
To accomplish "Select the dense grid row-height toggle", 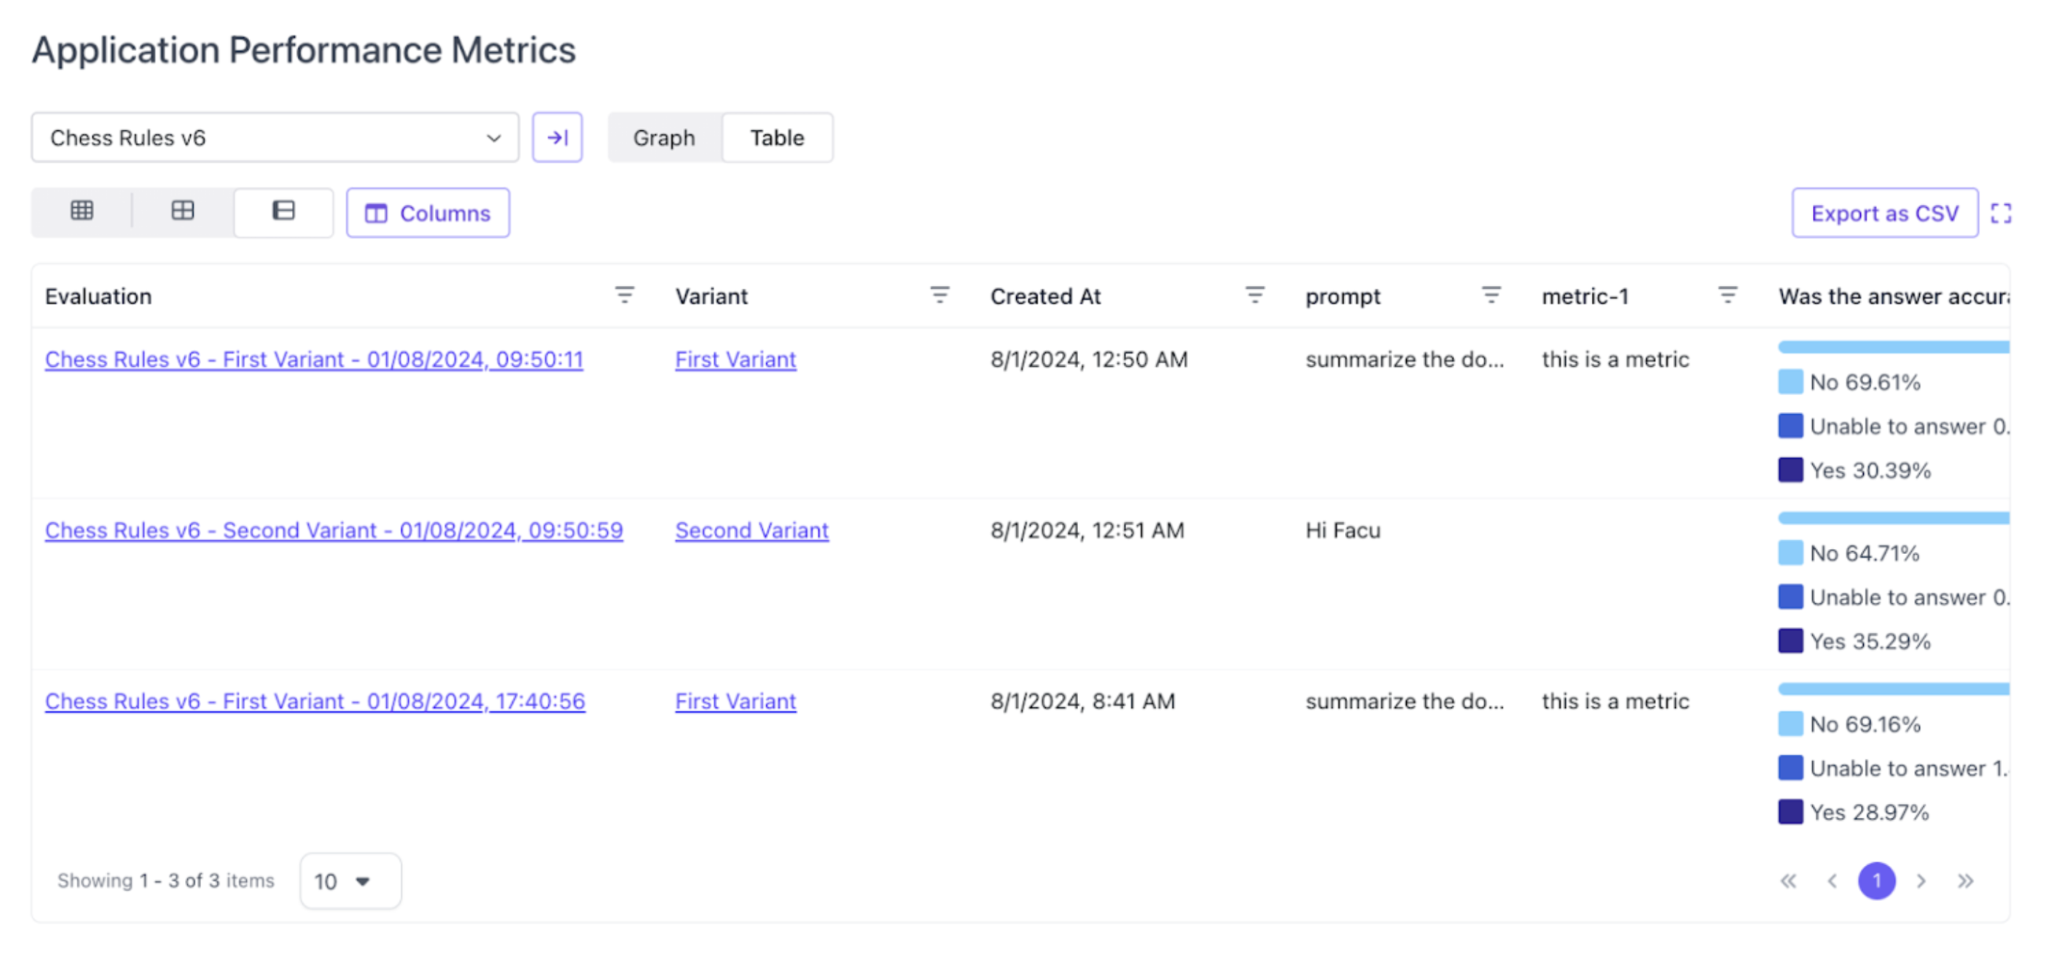I will coord(82,211).
